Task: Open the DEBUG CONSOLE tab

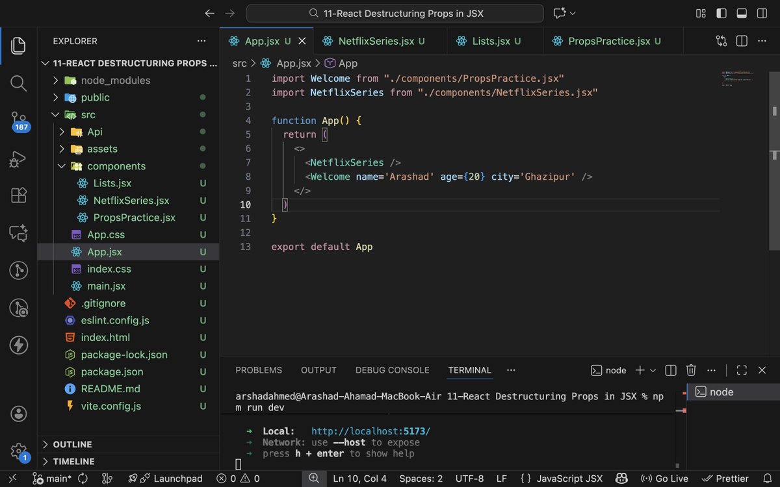Action: tap(392, 370)
